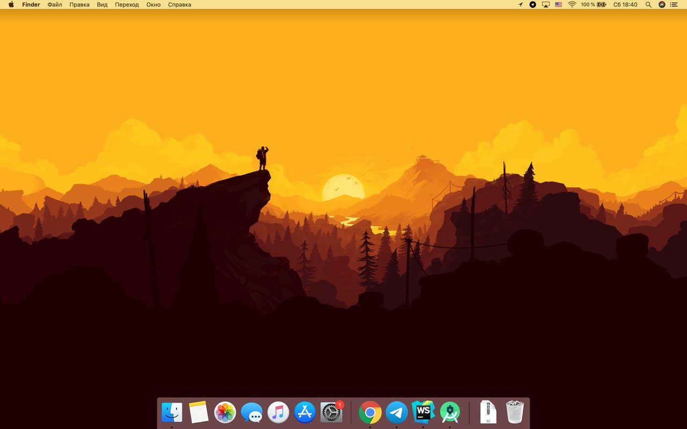687x429 pixels.
Task: Open the Файл menu
Action: (x=55, y=4)
